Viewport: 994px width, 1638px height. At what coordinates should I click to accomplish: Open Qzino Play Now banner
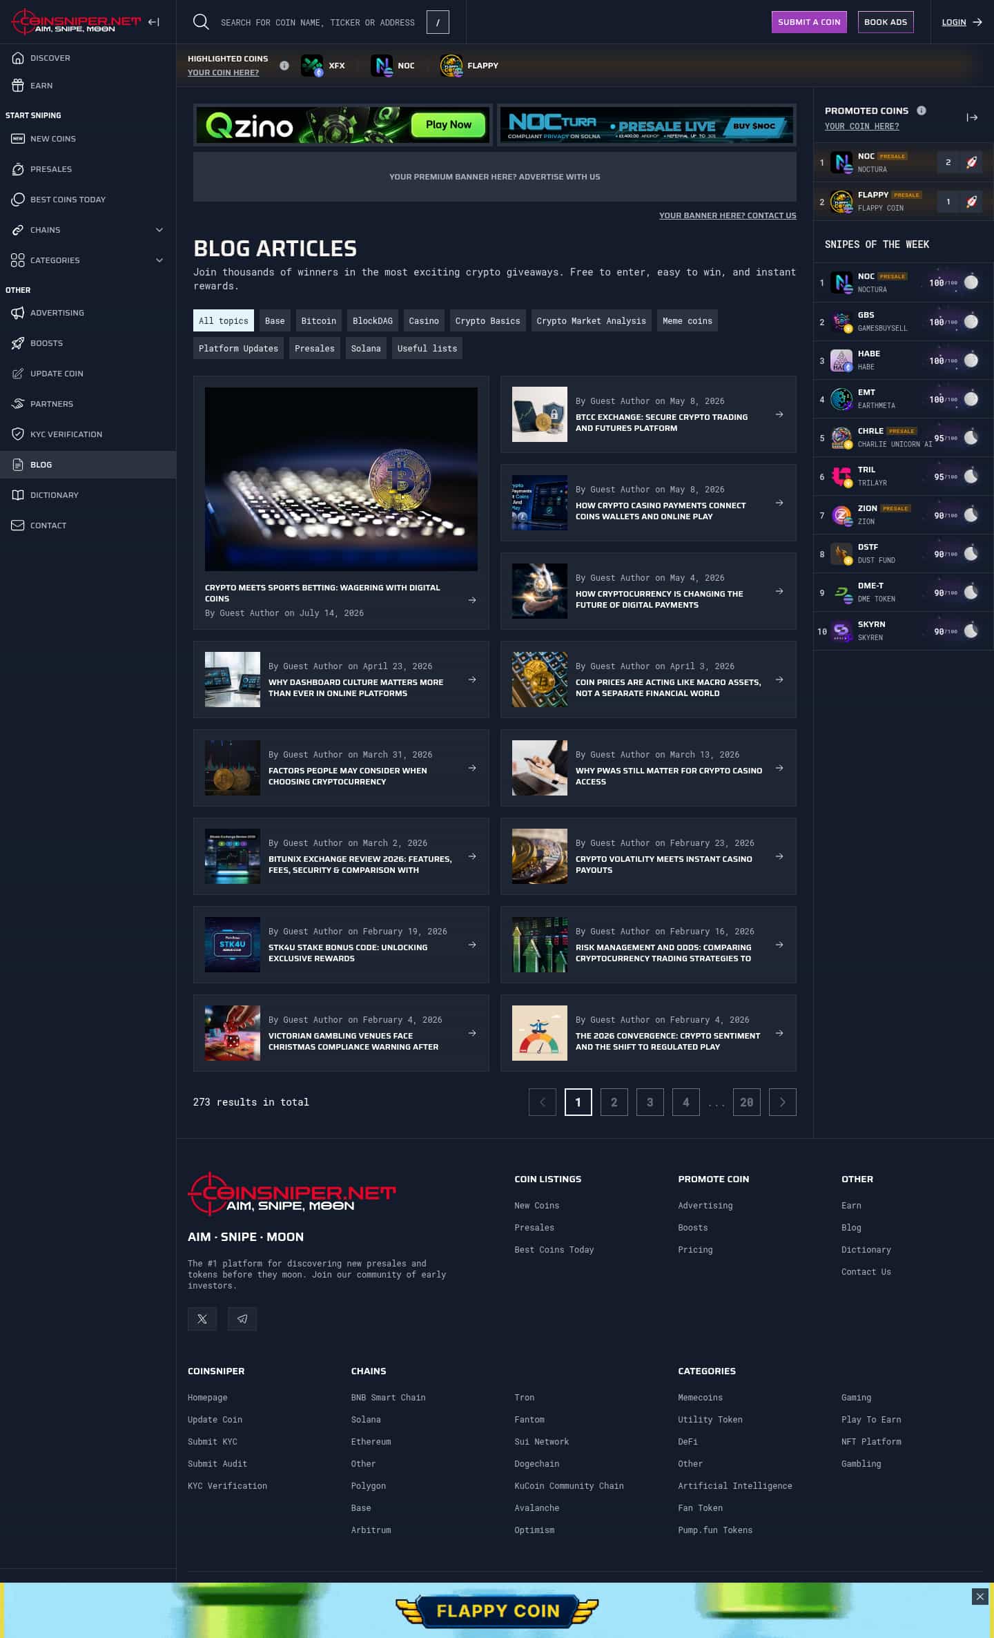click(x=342, y=125)
